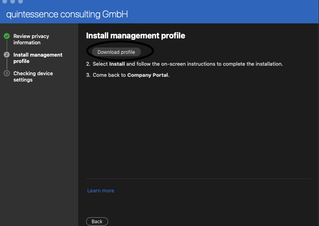Maximize the window with the third title button
The width and height of the screenshot is (319, 226).
click(x=21, y=2)
